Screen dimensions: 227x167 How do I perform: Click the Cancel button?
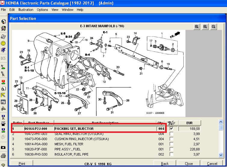pyautogui.click(x=212, y=163)
